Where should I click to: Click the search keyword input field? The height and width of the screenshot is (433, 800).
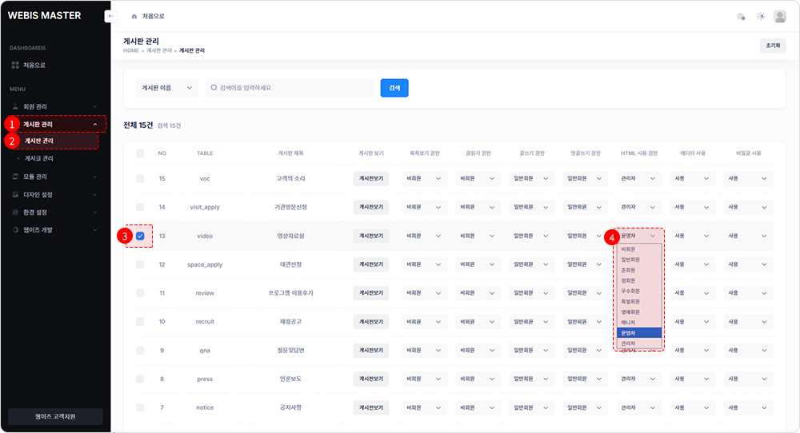click(292, 88)
